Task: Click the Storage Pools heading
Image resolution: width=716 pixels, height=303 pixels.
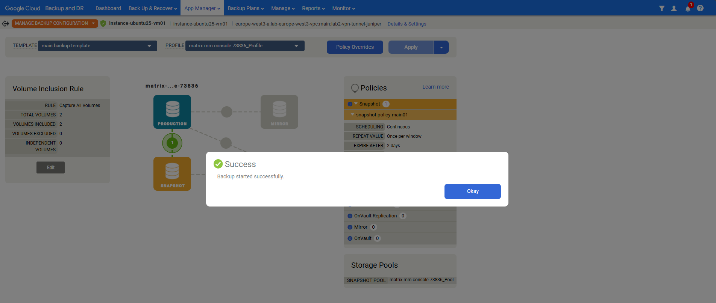Action: click(x=375, y=265)
